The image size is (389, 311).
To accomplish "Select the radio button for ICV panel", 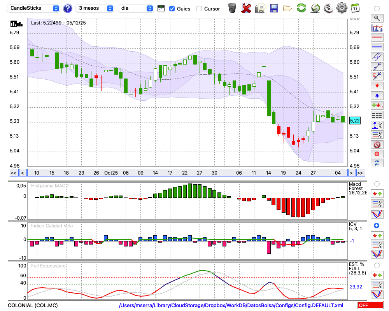I will pos(377,225).
